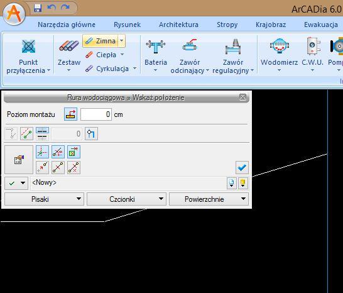Expand the Powierzchnie dropdown
The width and height of the screenshot is (343, 293).
click(x=209, y=199)
